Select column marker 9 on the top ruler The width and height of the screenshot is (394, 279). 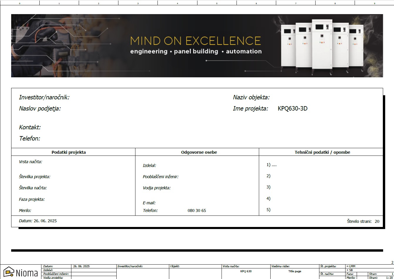[x=374, y=3]
